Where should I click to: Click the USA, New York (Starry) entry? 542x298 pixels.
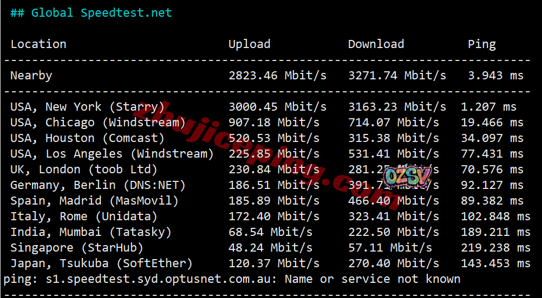pos(87,107)
